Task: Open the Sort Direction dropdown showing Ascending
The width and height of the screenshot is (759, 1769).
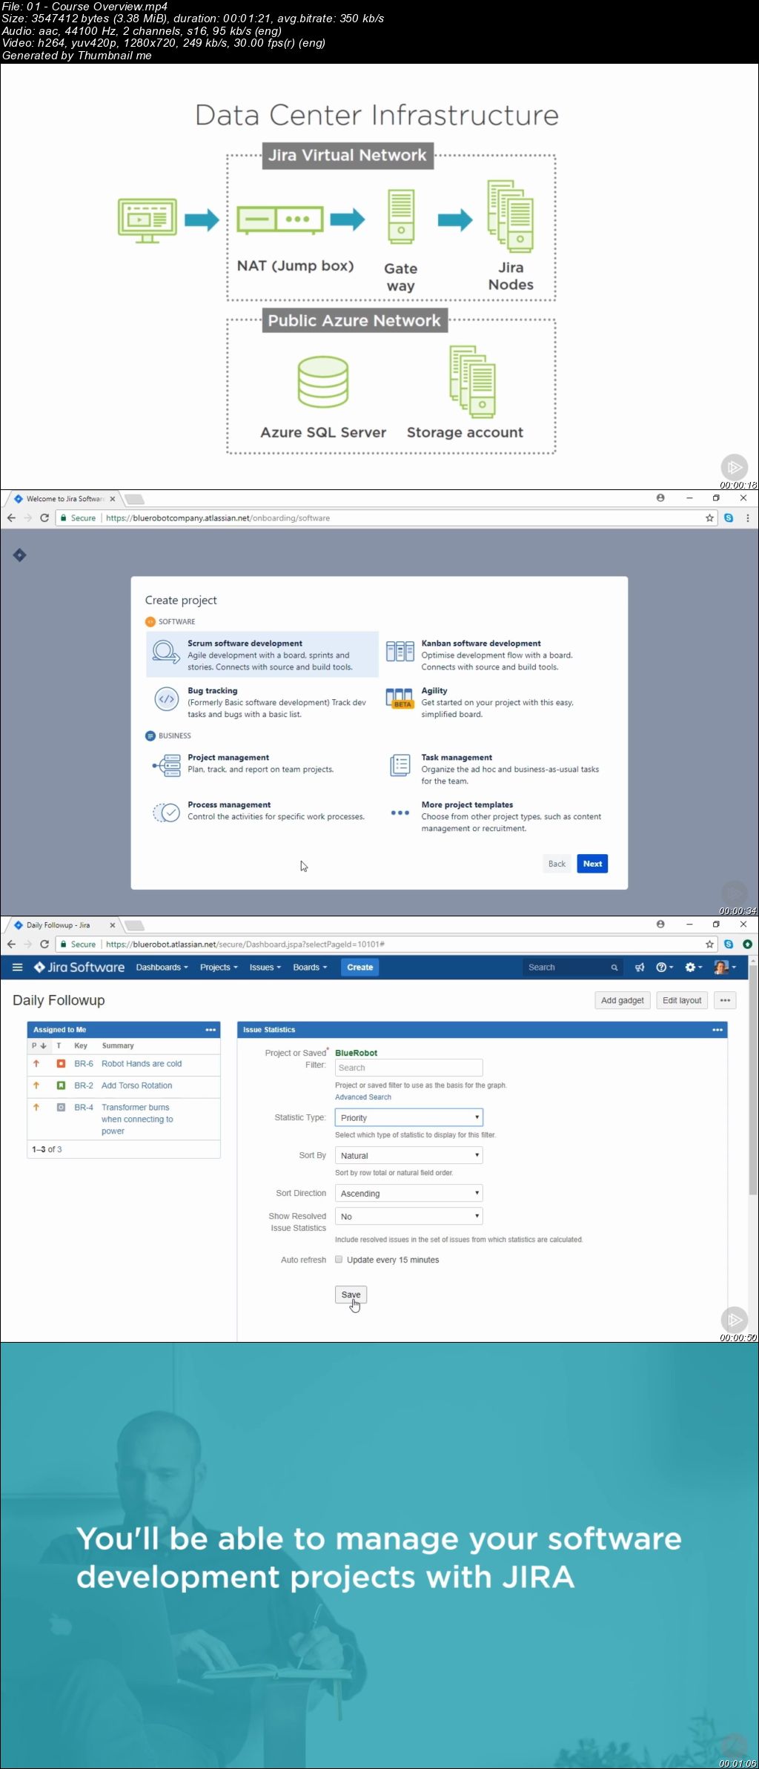Action: (409, 1193)
